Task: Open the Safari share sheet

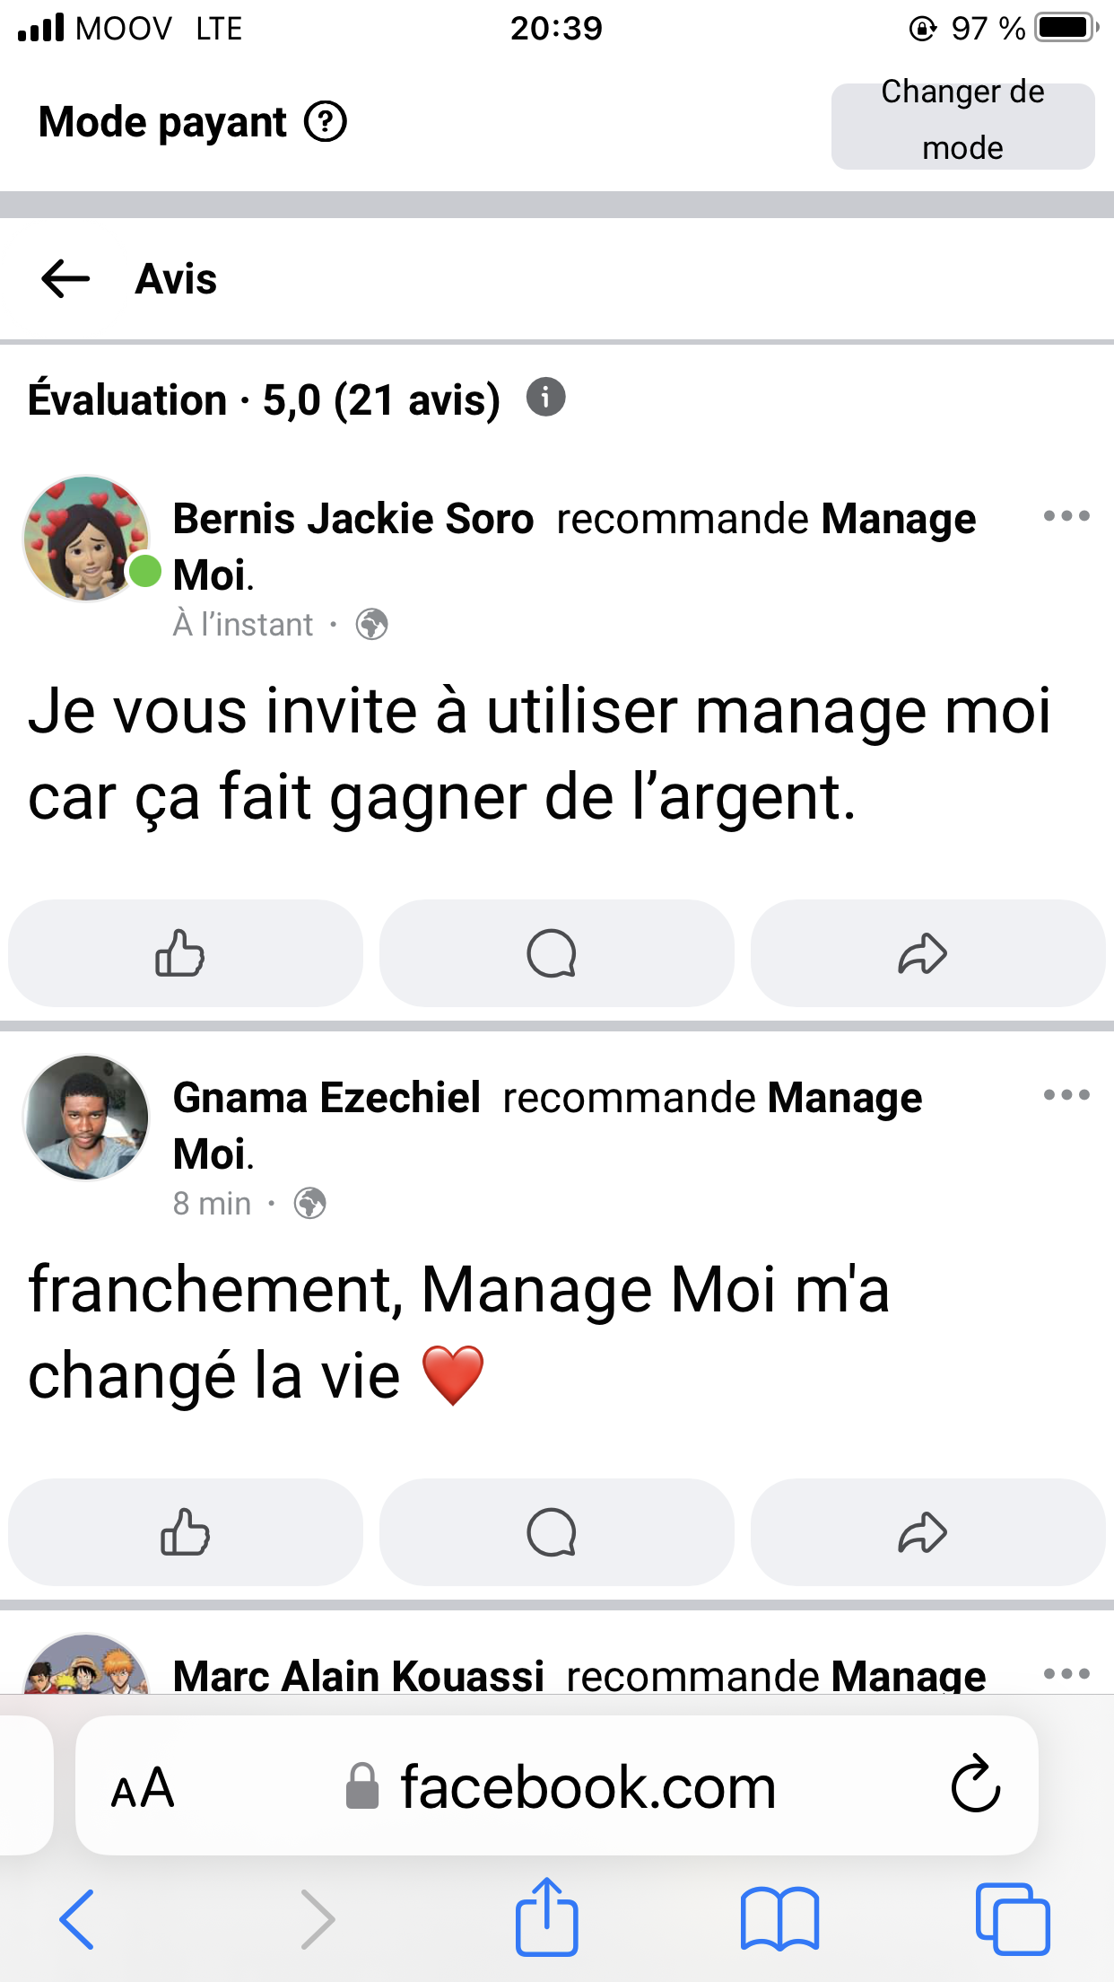Action: click(546, 1917)
